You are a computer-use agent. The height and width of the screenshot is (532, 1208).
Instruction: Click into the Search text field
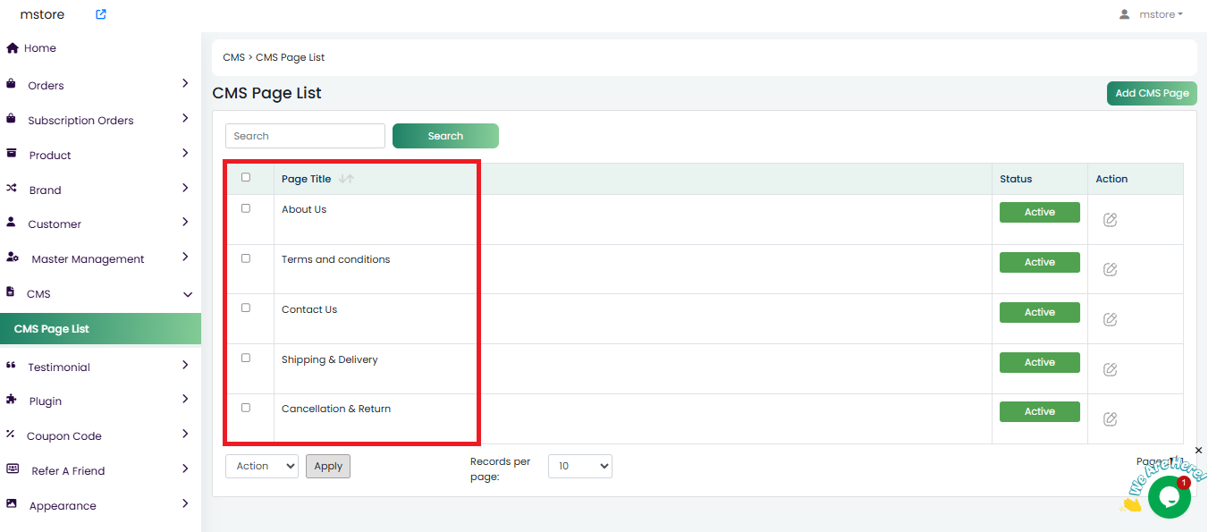click(x=305, y=136)
